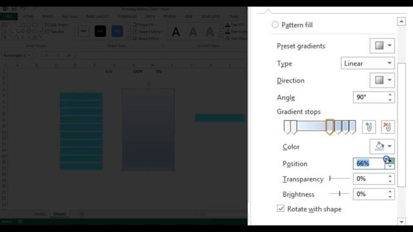This screenshot has height=232, width=413.
Task: Select the highlighted orange gradient stop
Action: point(330,127)
